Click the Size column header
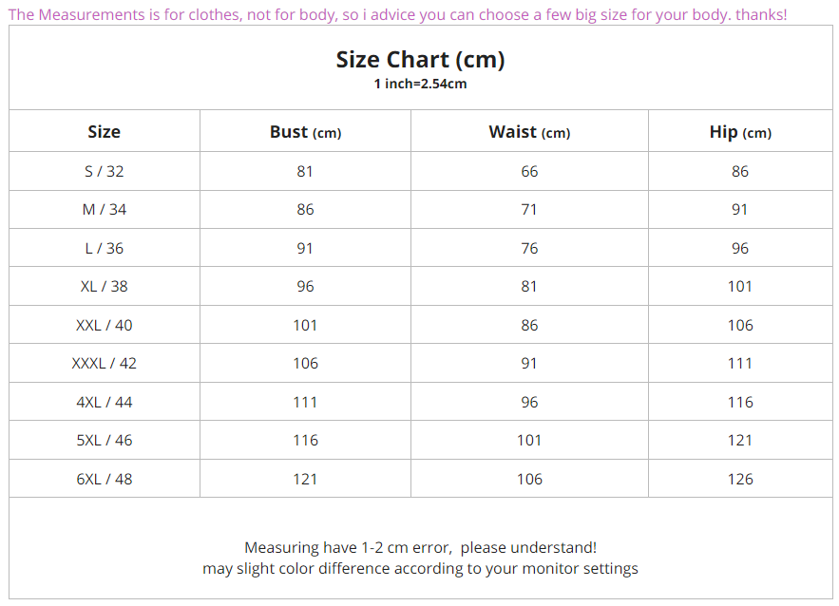839x606 pixels. [105, 132]
